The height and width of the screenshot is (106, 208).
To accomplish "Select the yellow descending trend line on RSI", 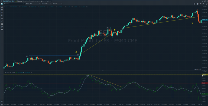I will 106,81.
